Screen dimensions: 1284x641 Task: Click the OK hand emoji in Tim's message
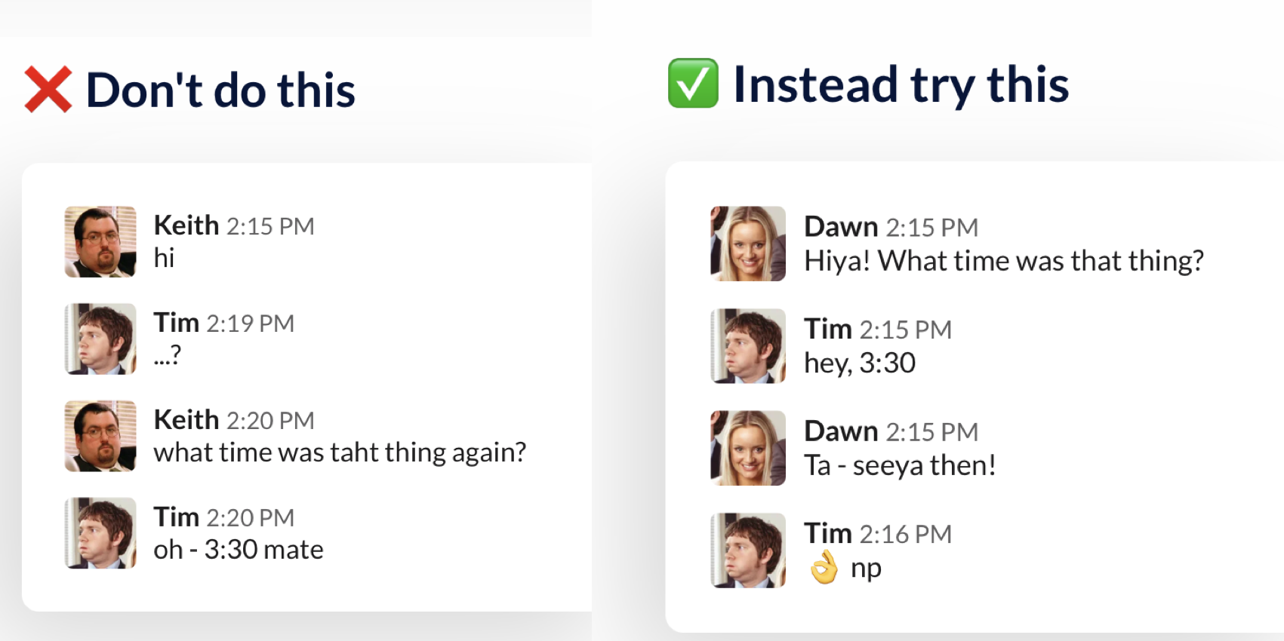824,567
